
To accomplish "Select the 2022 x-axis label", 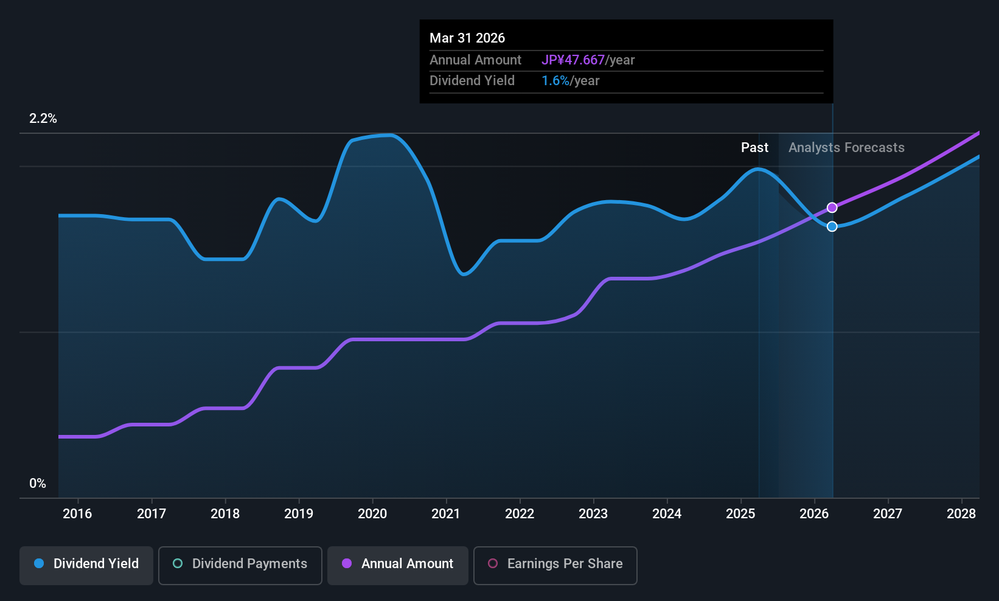I will pos(520,514).
